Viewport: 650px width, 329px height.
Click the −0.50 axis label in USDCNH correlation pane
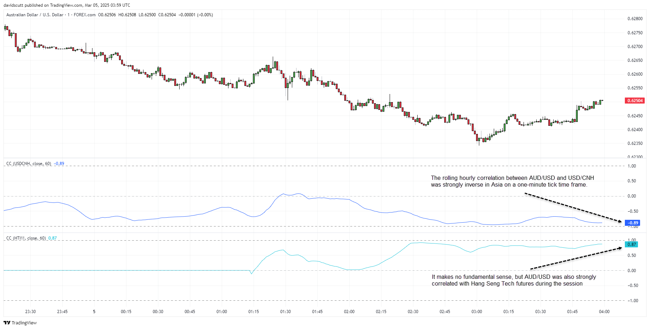click(x=633, y=211)
